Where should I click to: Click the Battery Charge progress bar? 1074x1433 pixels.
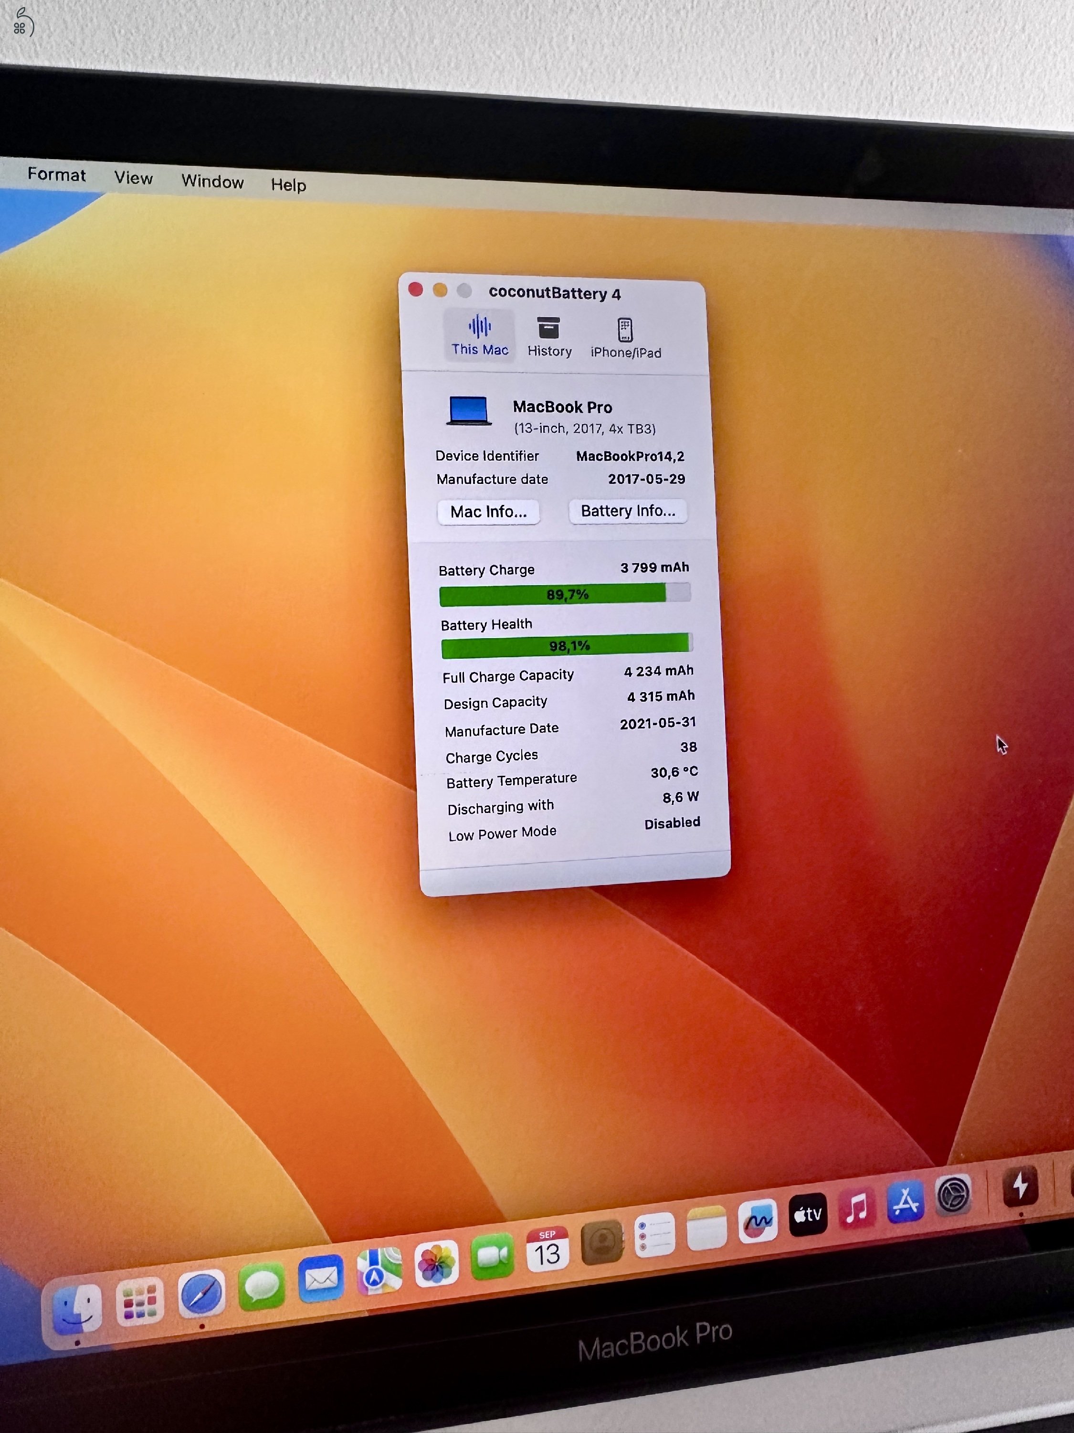point(565,594)
